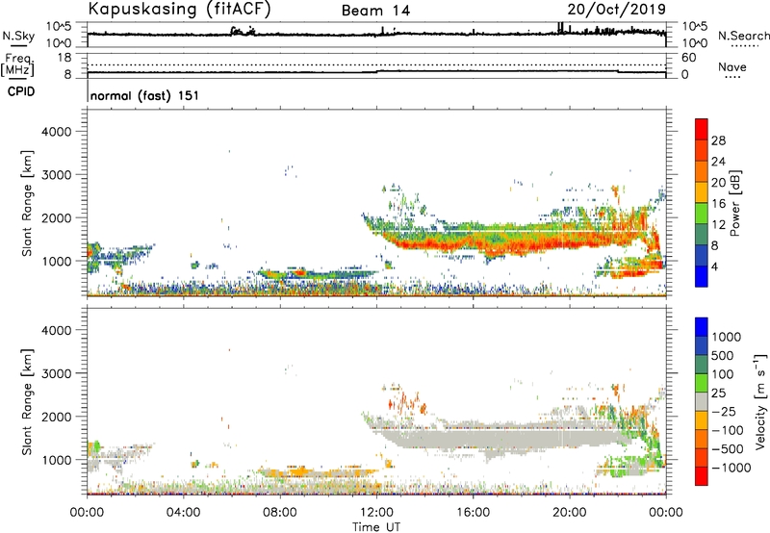Select the "16:00" time axis label
This screenshot has width=770, height=533.
474,513
